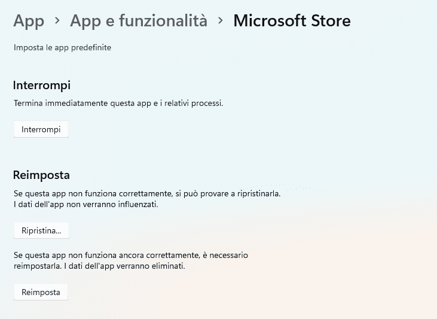
Task: Open Imposta le app predefinite
Action: coord(62,48)
